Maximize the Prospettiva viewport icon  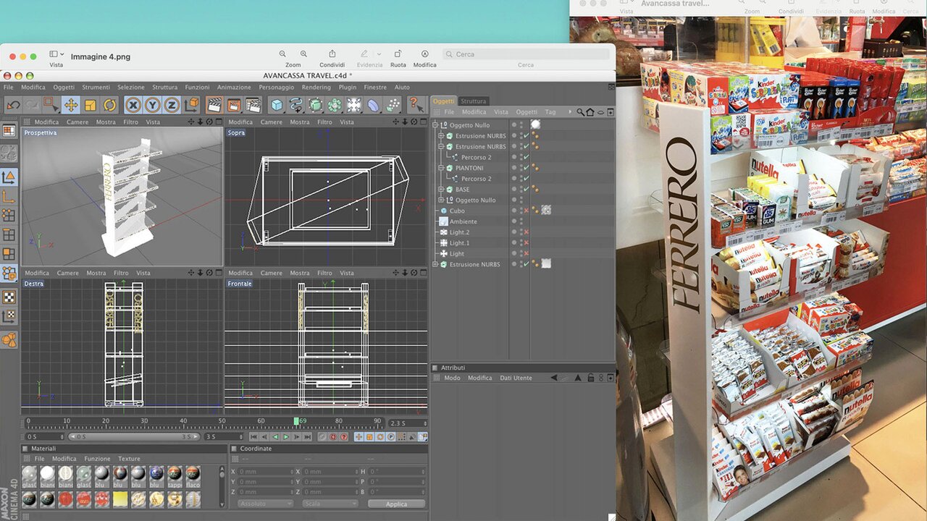pyautogui.click(x=219, y=122)
